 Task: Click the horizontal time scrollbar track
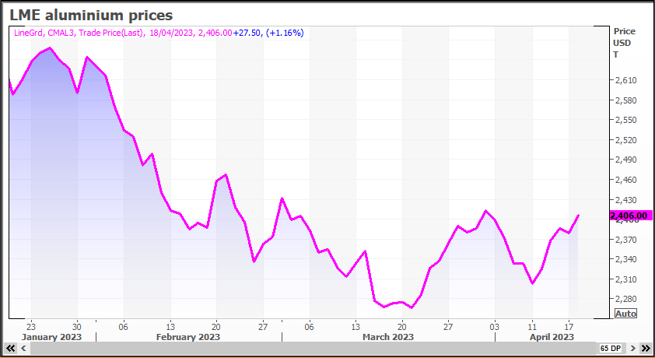click(x=311, y=348)
